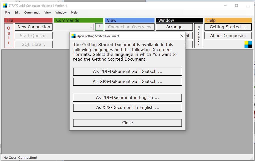Click About Conquestor button
Screen dimensions: 255x161
pyautogui.click(x=228, y=36)
